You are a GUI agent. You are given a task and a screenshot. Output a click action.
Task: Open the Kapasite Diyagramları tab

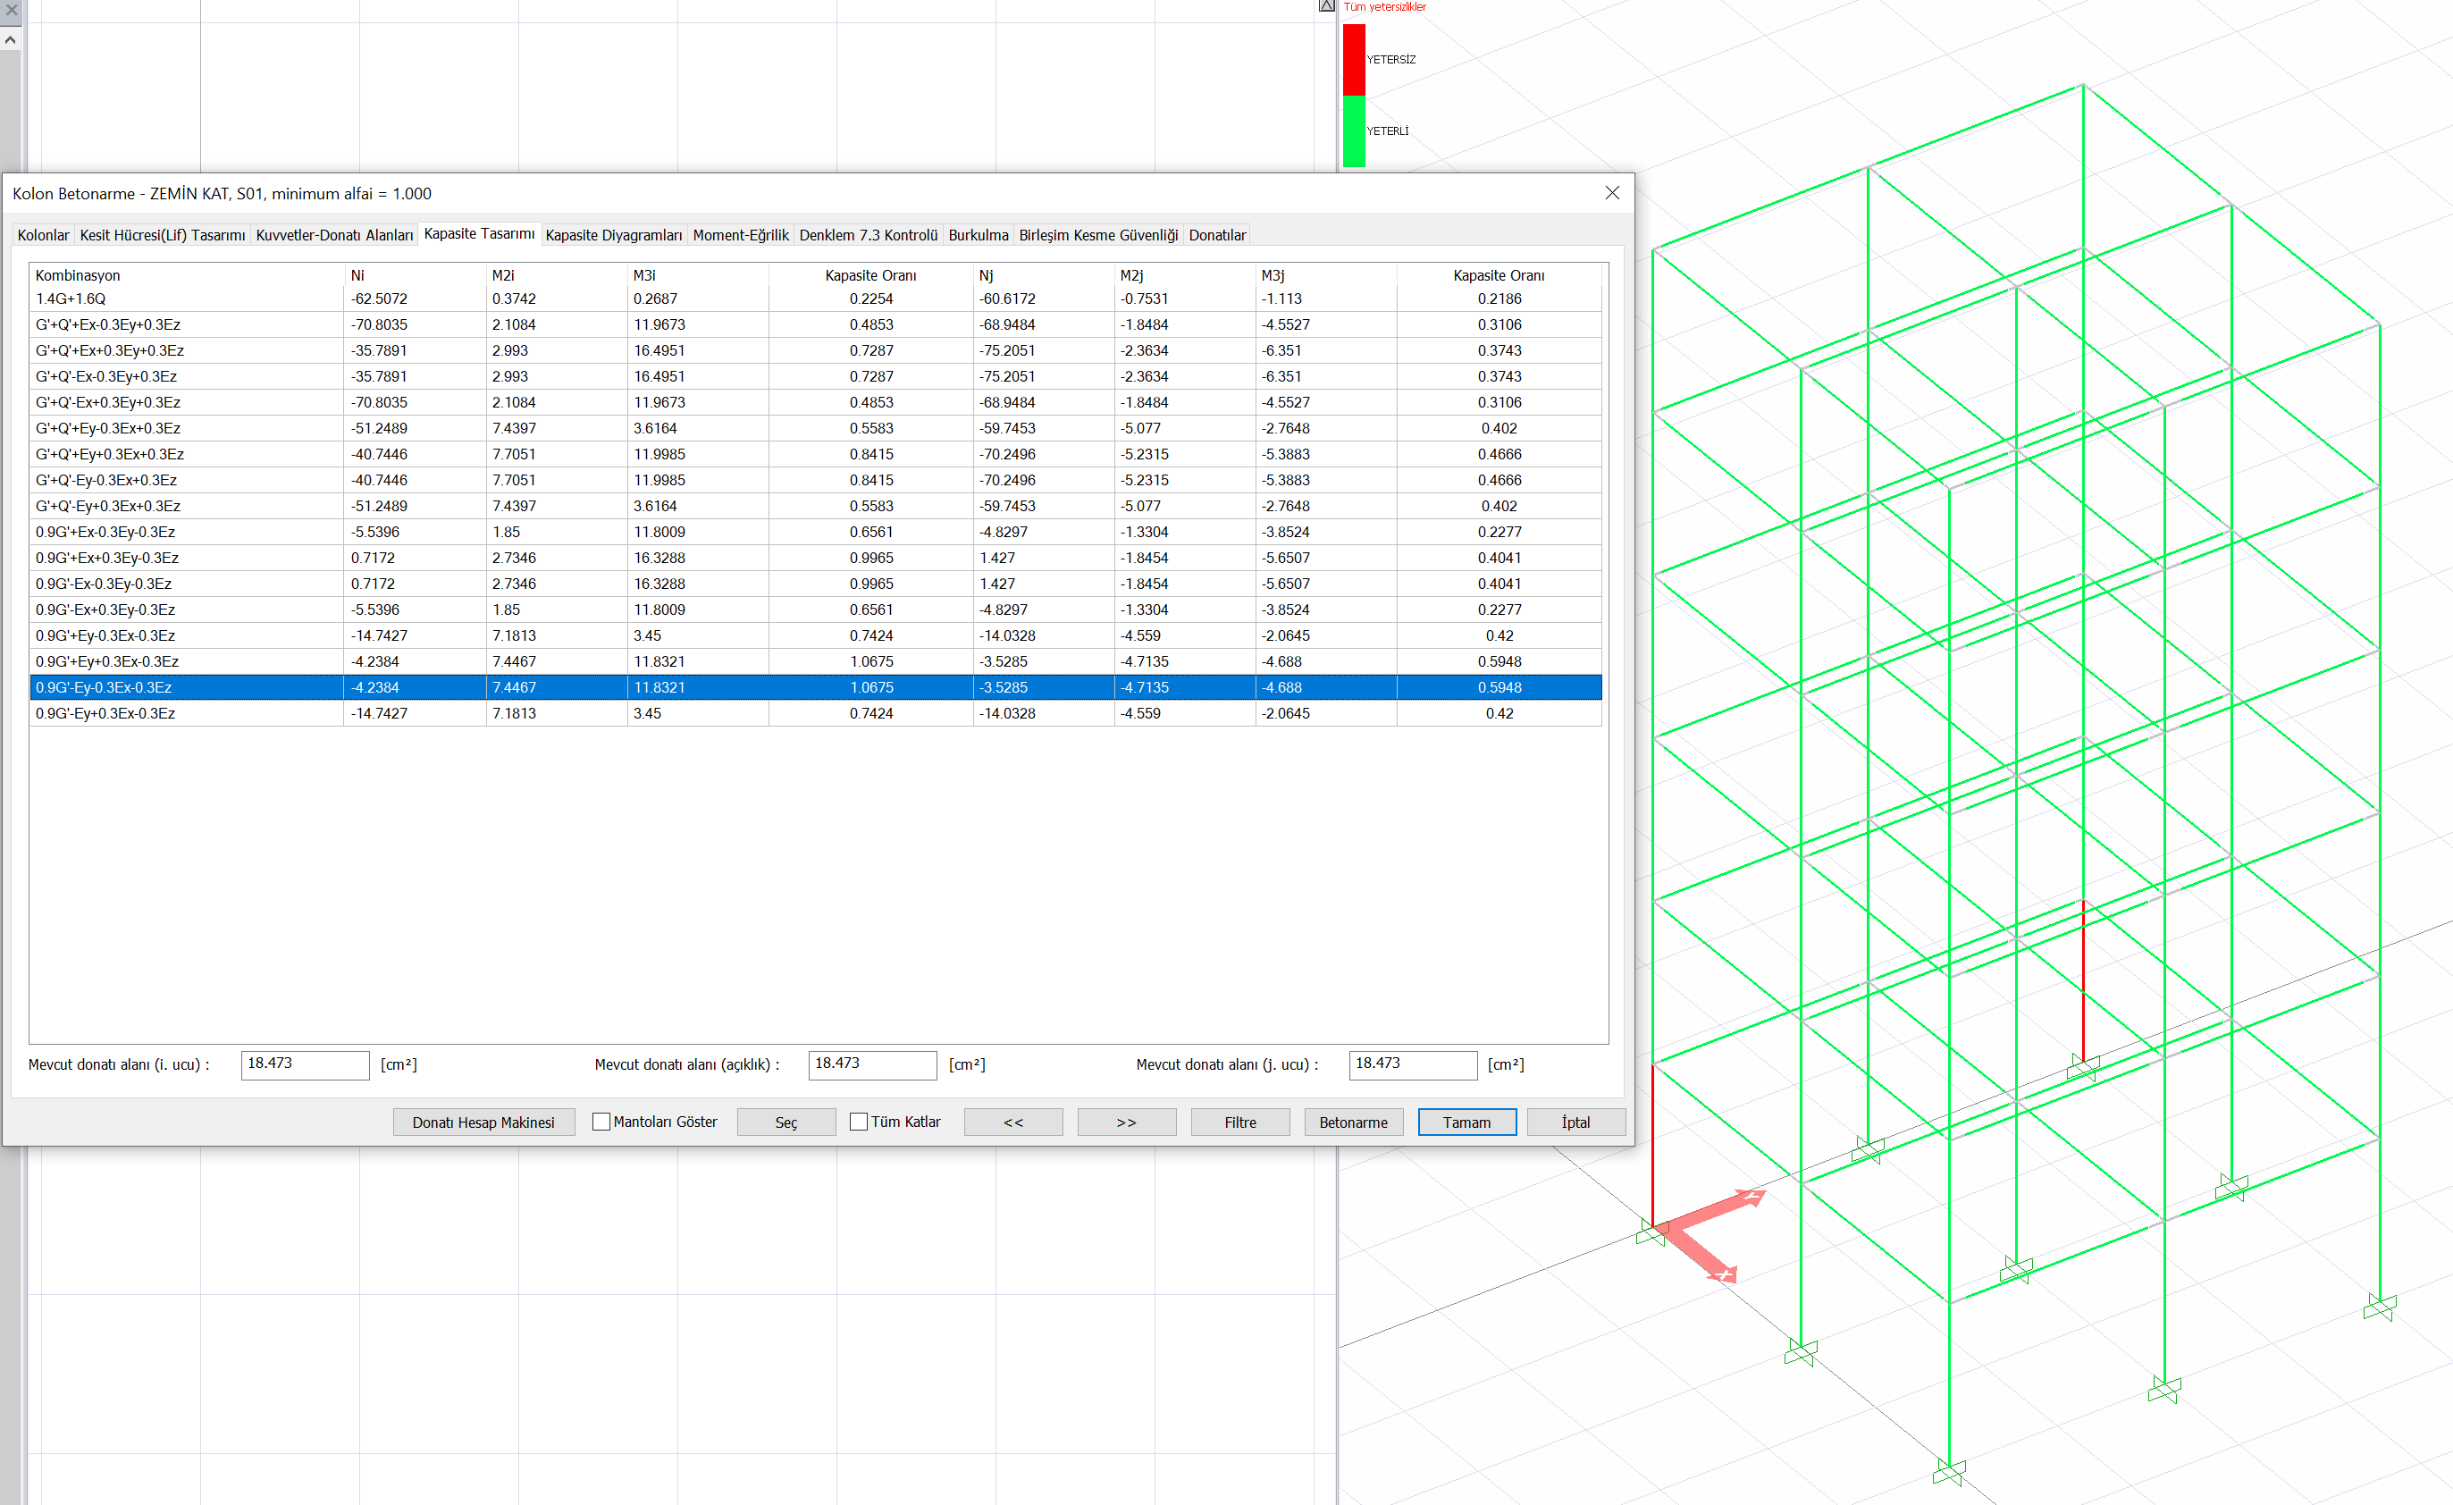[x=613, y=235]
